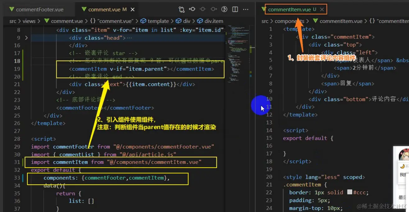The height and width of the screenshot is (212, 409).
Task: Click the style lang="less" scoped line
Action: tap(324, 177)
